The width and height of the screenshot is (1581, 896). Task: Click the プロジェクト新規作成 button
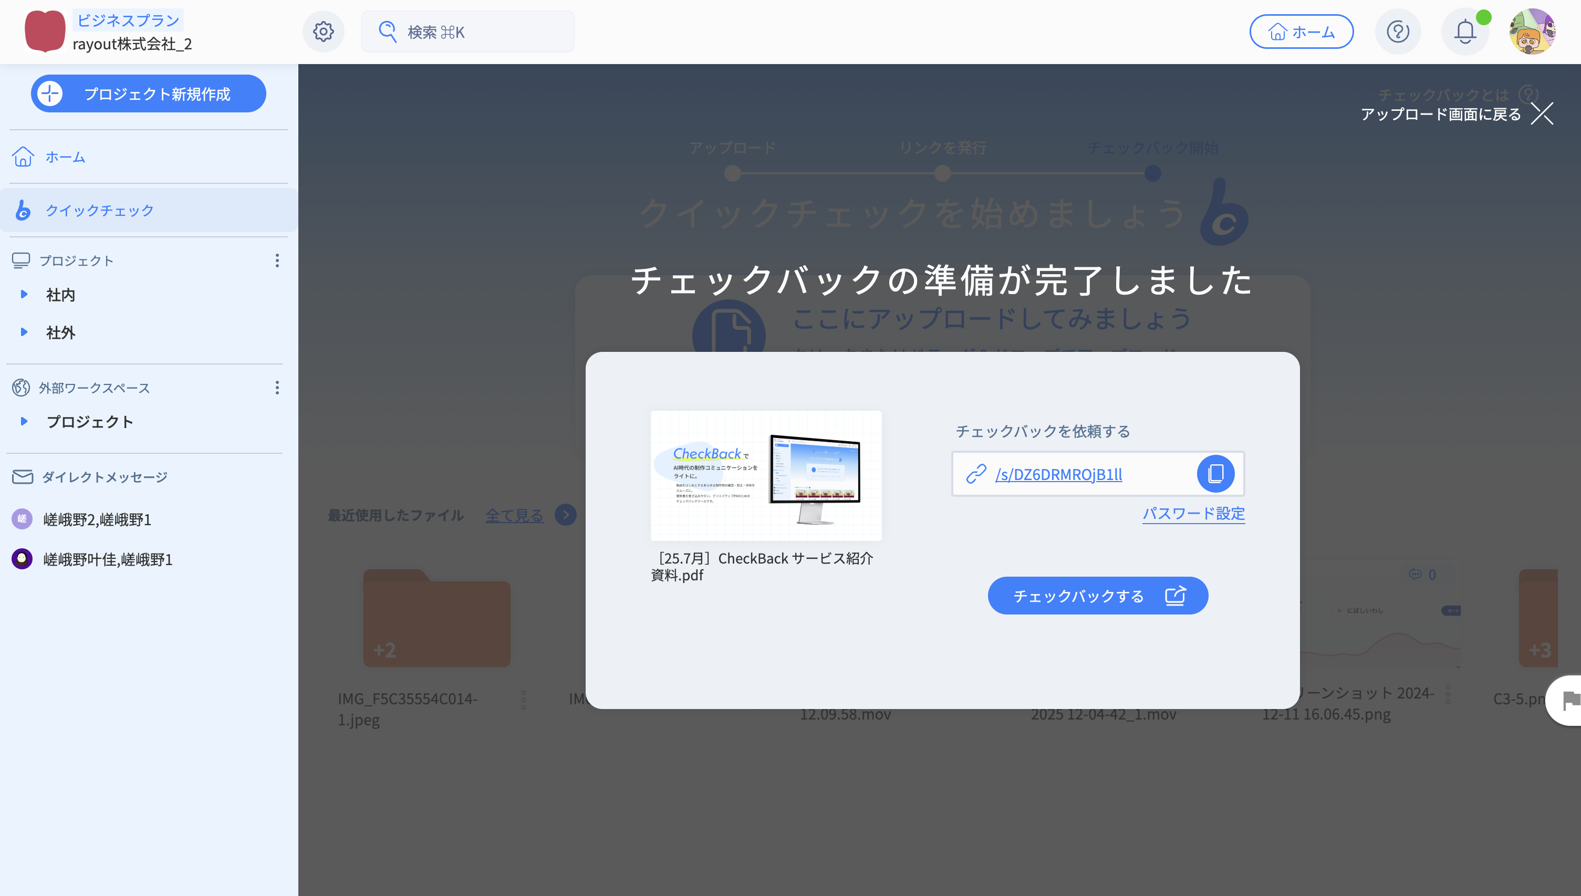point(148,93)
